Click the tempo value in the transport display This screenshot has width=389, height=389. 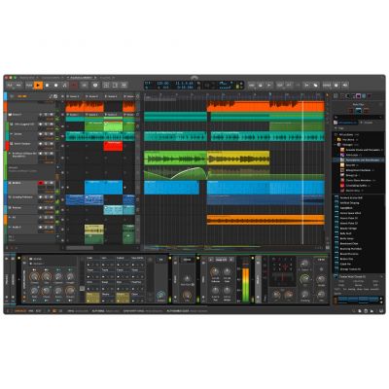162,84
